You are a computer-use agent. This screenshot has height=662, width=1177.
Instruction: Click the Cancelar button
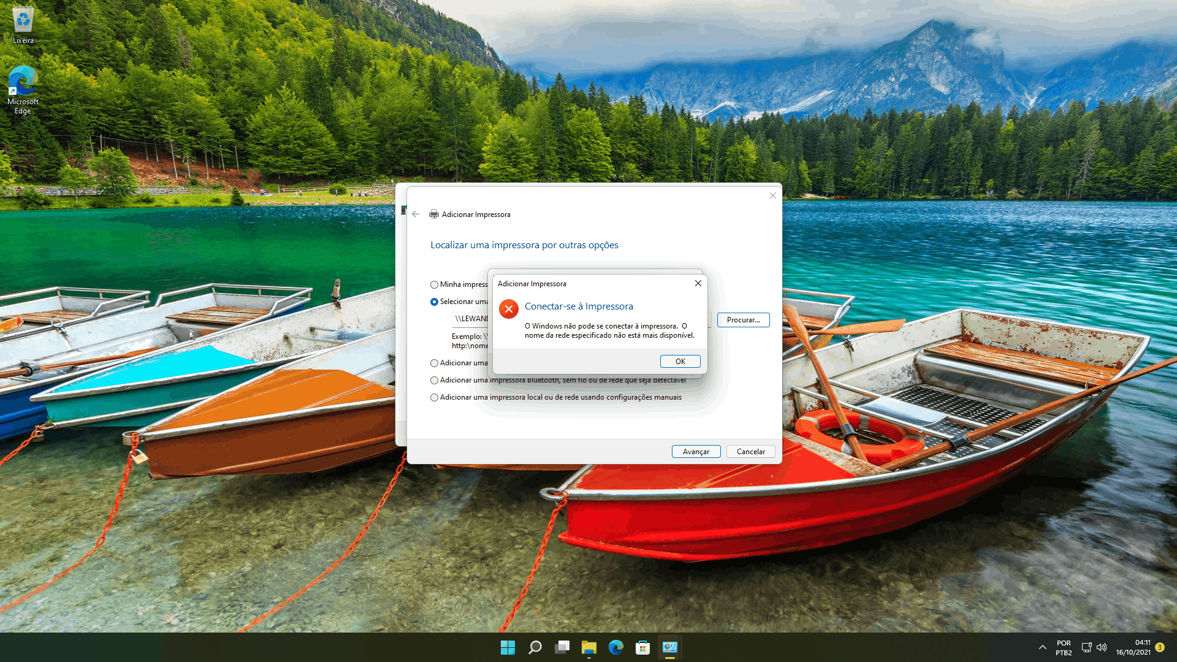click(750, 452)
